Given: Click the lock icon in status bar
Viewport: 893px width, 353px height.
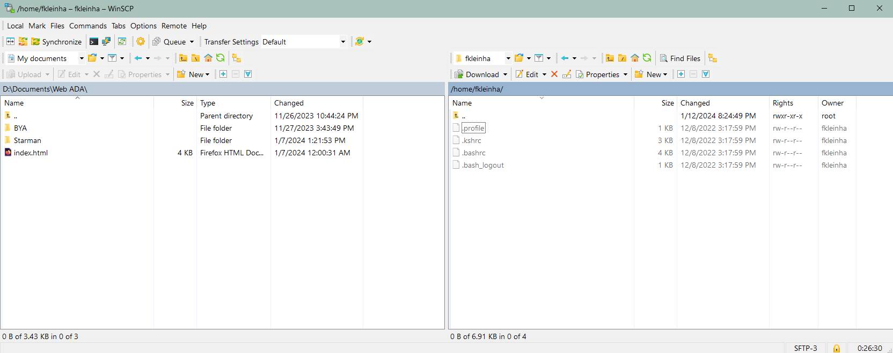Looking at the screenshot, I should coord(836,348).
